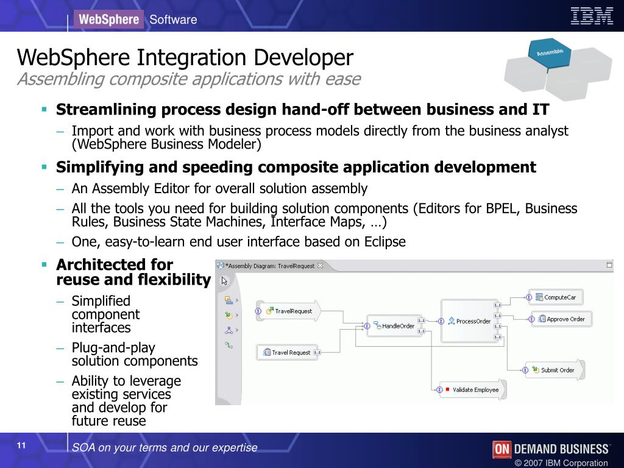The height and width of the screenshot is (468, 624).
Task: Select the wire tool in palette
Action: click(x=229, y=345)
